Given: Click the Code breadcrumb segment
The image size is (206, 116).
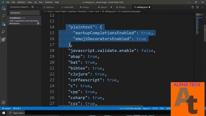Looking at the screenshot, I should coord(90,12).
